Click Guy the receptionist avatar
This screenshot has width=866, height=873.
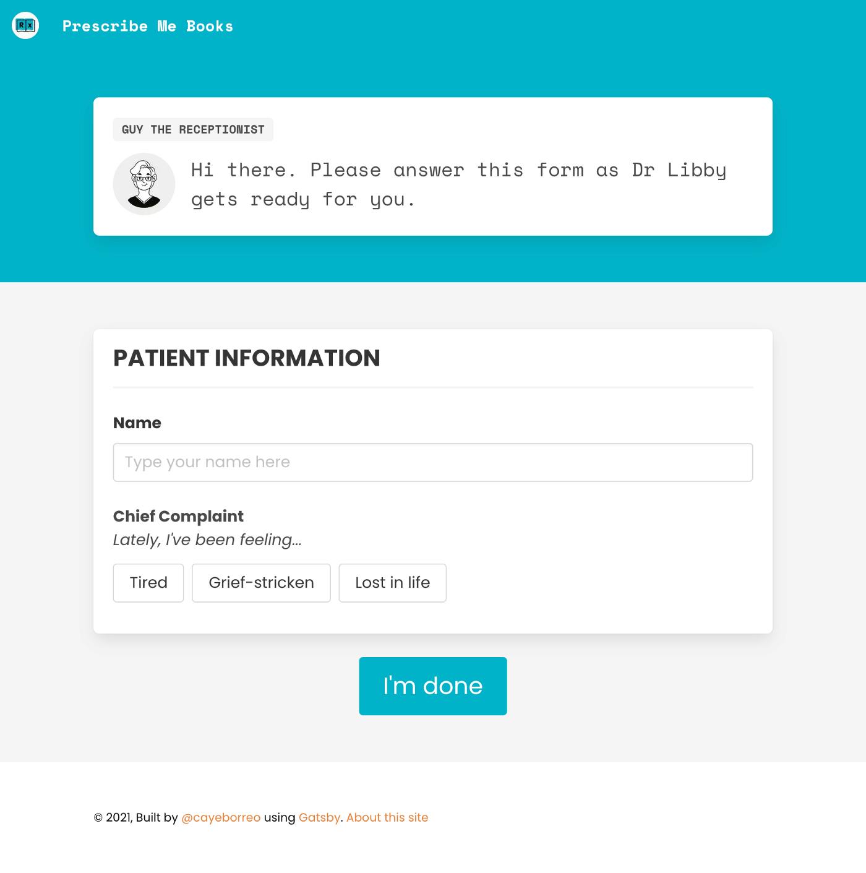coord(144,184)
